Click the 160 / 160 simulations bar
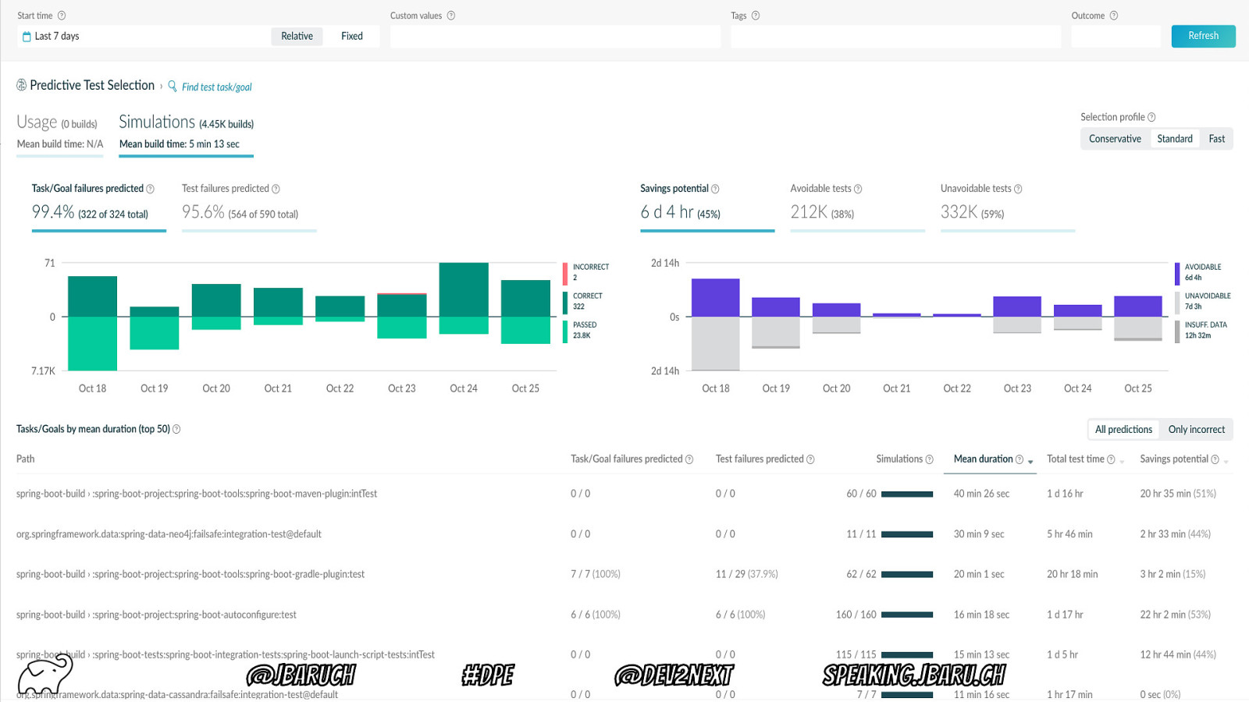This screenshot has height=702, width=1249. tap(908, 615)
